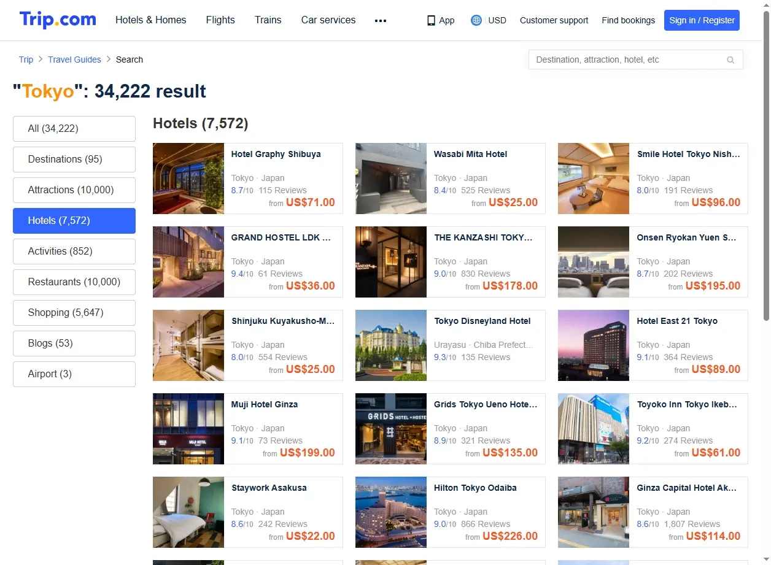Open GRAND HOSTEL LDK thumbnail

point(188,262)
